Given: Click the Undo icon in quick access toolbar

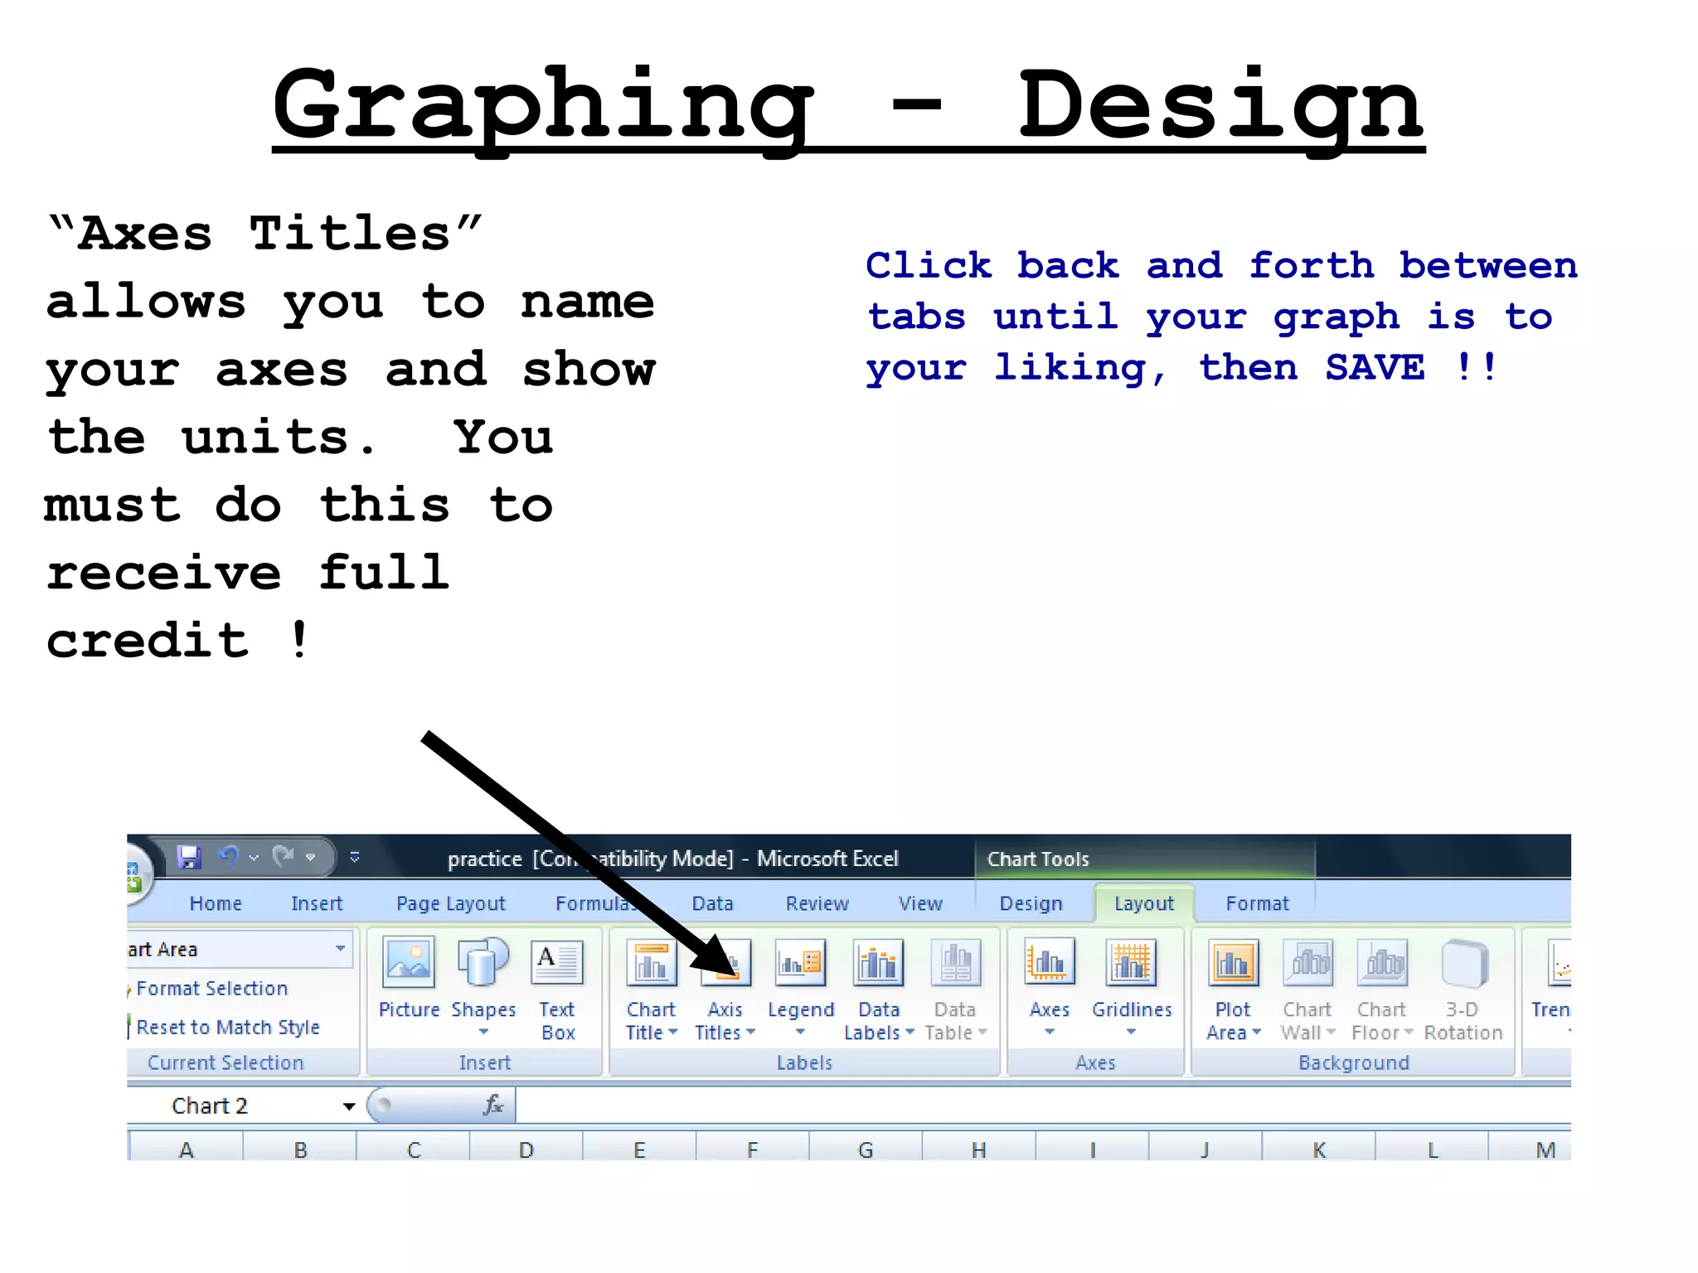Looking at the screenshot, I should coord(229,856).
